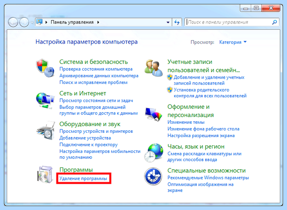Go back with the Back arrow button
Screen dimensions: 287x210
(x=13, y=22)
